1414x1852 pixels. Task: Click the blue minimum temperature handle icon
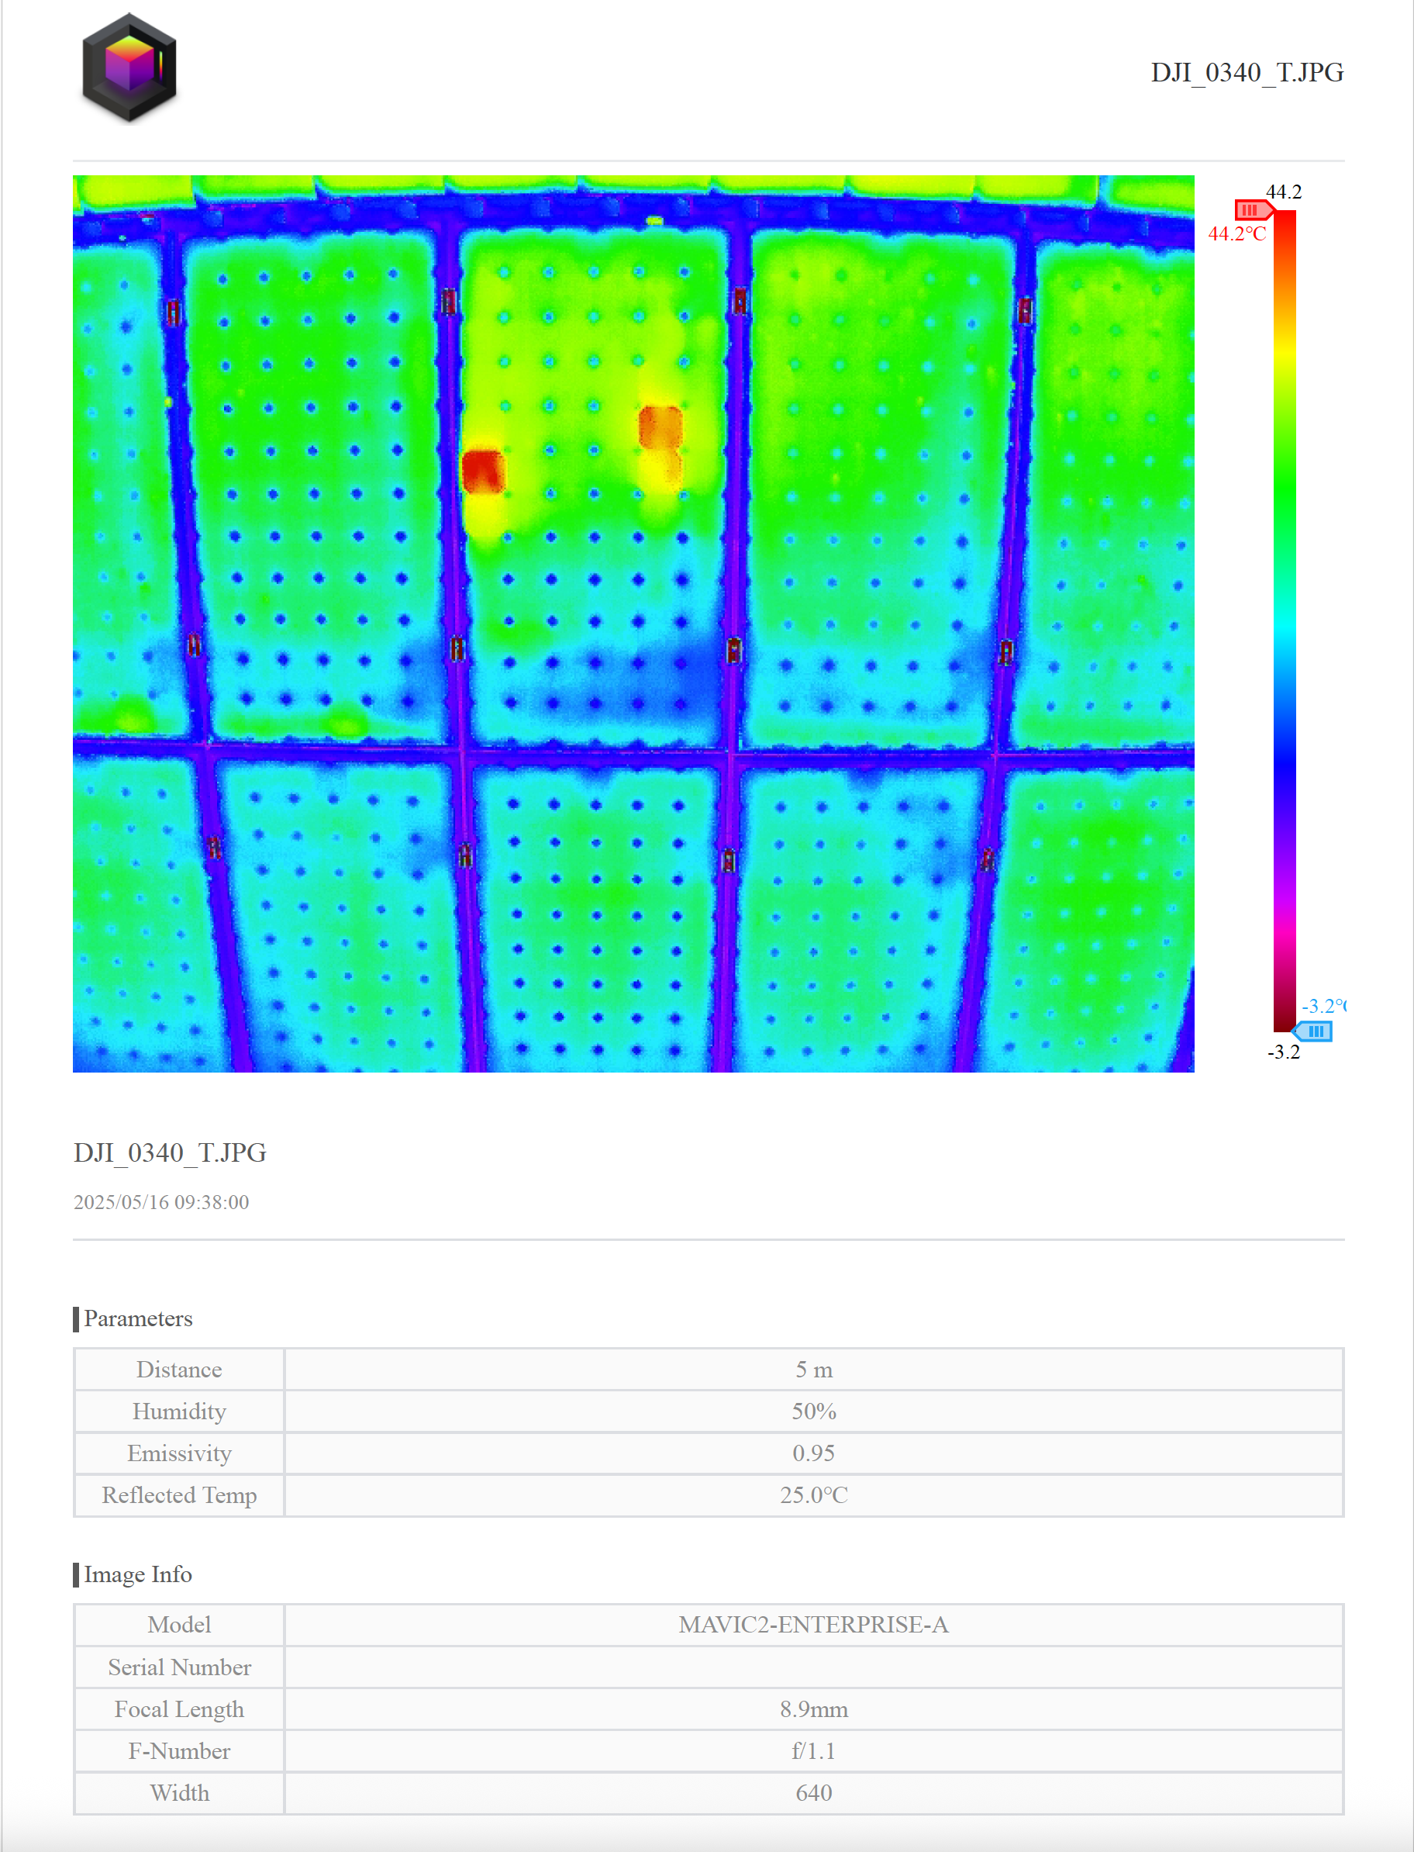(1314, 1031)
